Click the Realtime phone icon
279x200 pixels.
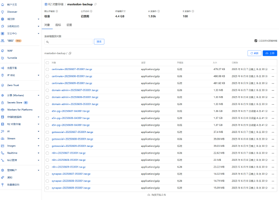[x=3, y=153]
